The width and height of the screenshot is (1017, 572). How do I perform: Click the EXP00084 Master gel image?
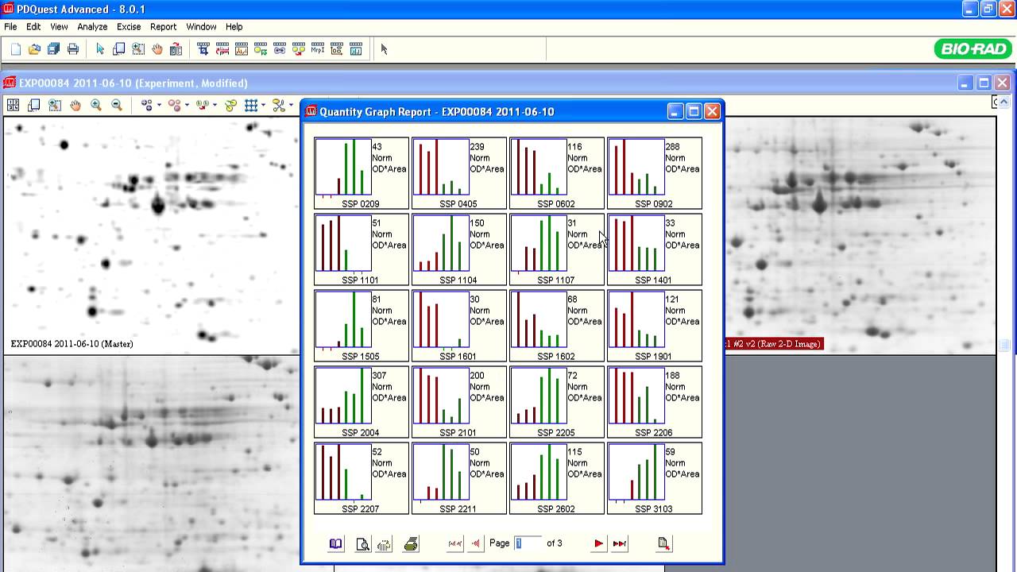152,235
